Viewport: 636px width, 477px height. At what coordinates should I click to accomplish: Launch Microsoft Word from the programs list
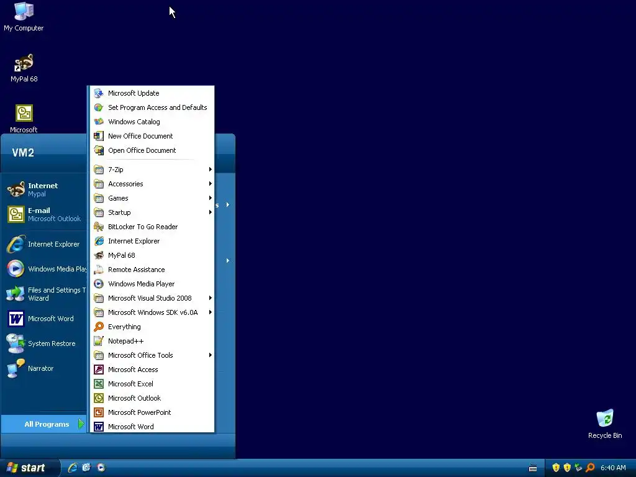point(152,427)
